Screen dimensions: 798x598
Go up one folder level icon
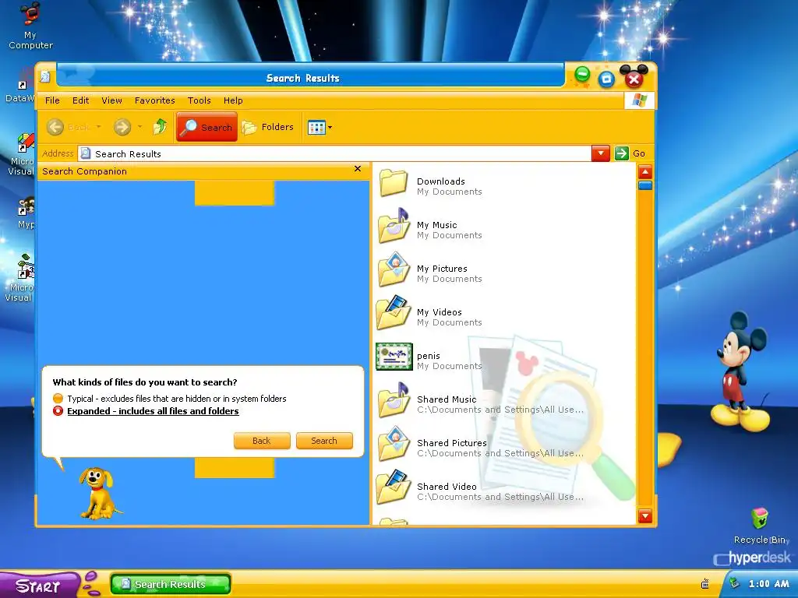[160, 127]
